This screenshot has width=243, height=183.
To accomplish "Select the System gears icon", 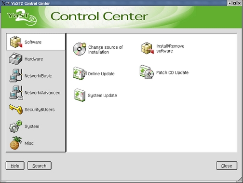I will pos(15,126).
